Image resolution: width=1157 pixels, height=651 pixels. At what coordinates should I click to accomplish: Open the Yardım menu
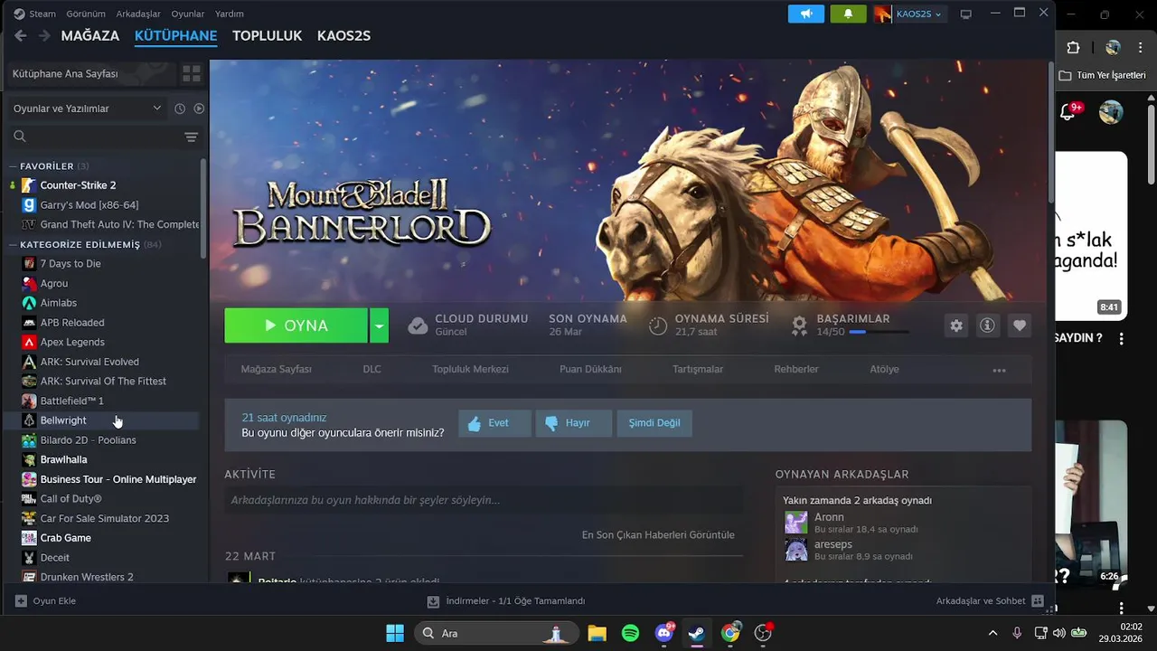pos(230,14)
